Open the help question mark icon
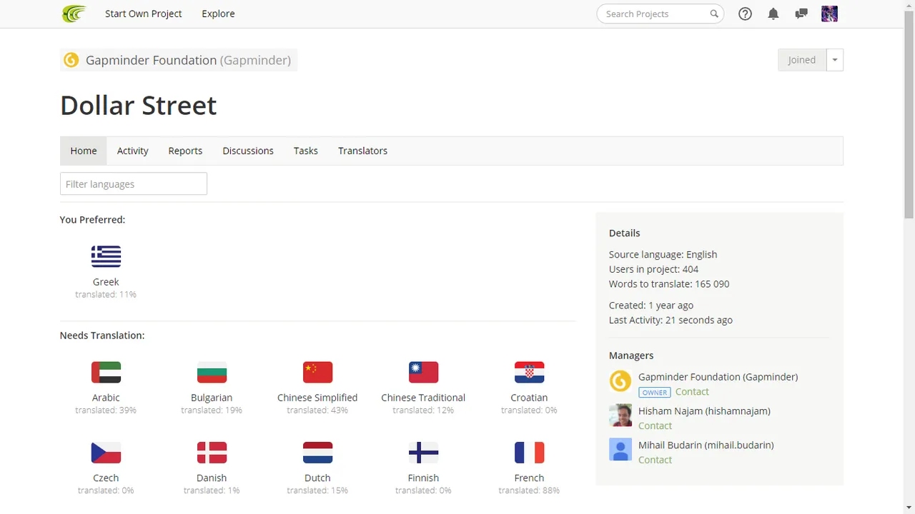 click(x=745, y=14)
